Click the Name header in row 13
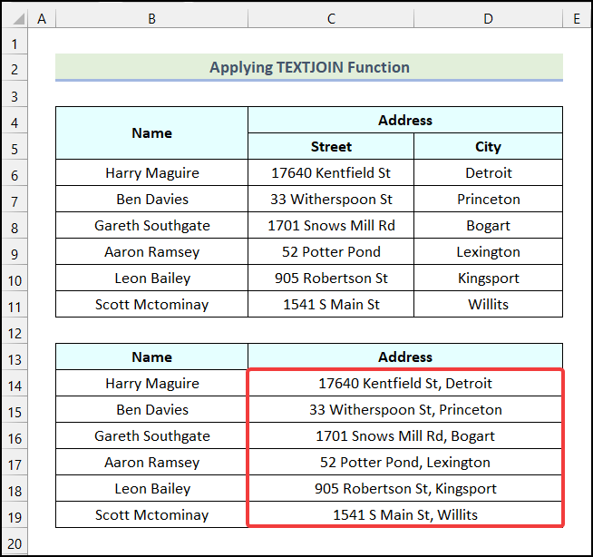The width and height of the screenshot is (593, 557). [x=151, y=357]
